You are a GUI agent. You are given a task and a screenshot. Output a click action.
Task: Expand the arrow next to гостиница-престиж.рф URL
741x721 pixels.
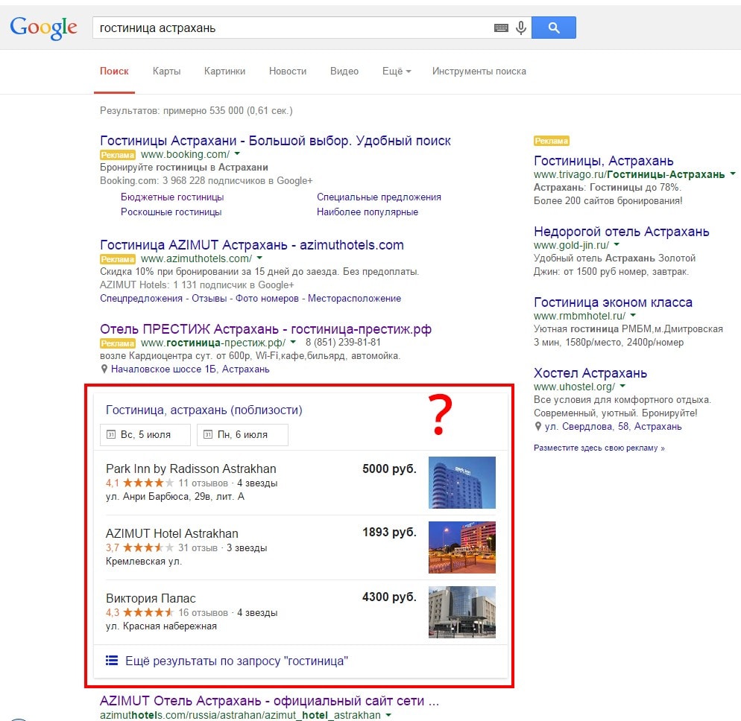(x=293, y=343)
